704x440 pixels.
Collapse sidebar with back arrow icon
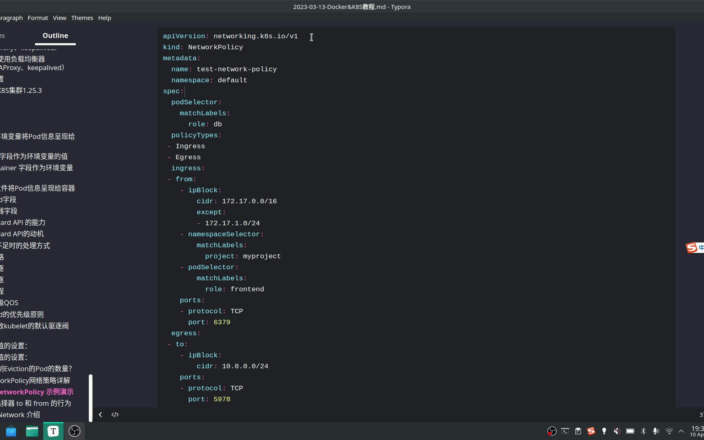click(100, 415)
